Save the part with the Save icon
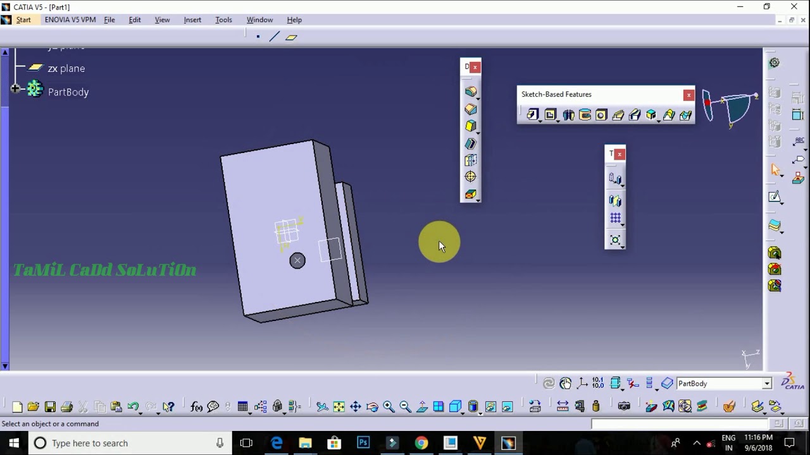Viewport: 810px width, 455px height. (50, 406)
